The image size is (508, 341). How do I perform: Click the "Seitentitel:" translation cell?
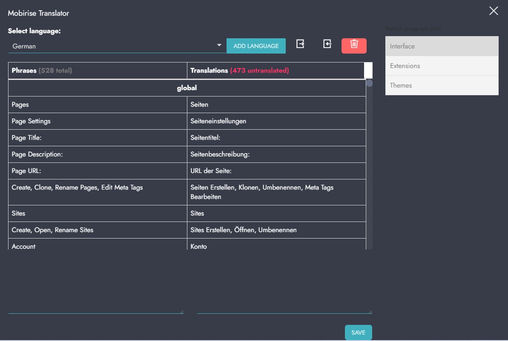[276, 138]
